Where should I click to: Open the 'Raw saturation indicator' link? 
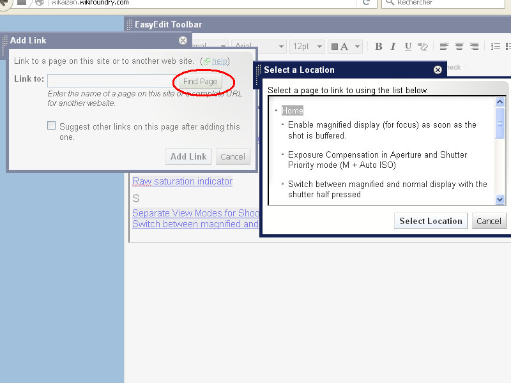182,181
